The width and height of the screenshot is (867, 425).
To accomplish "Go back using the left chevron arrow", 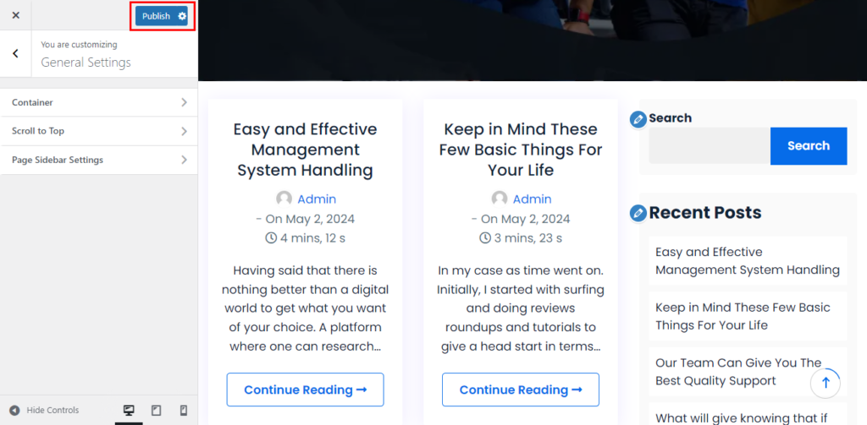I will [x=15, y=53].
